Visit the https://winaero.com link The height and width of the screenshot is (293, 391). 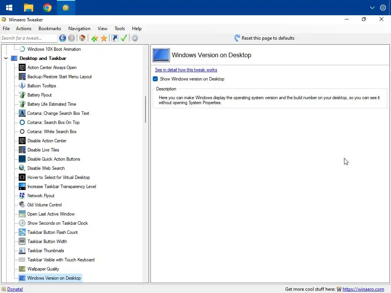click(x=363, y=289)
